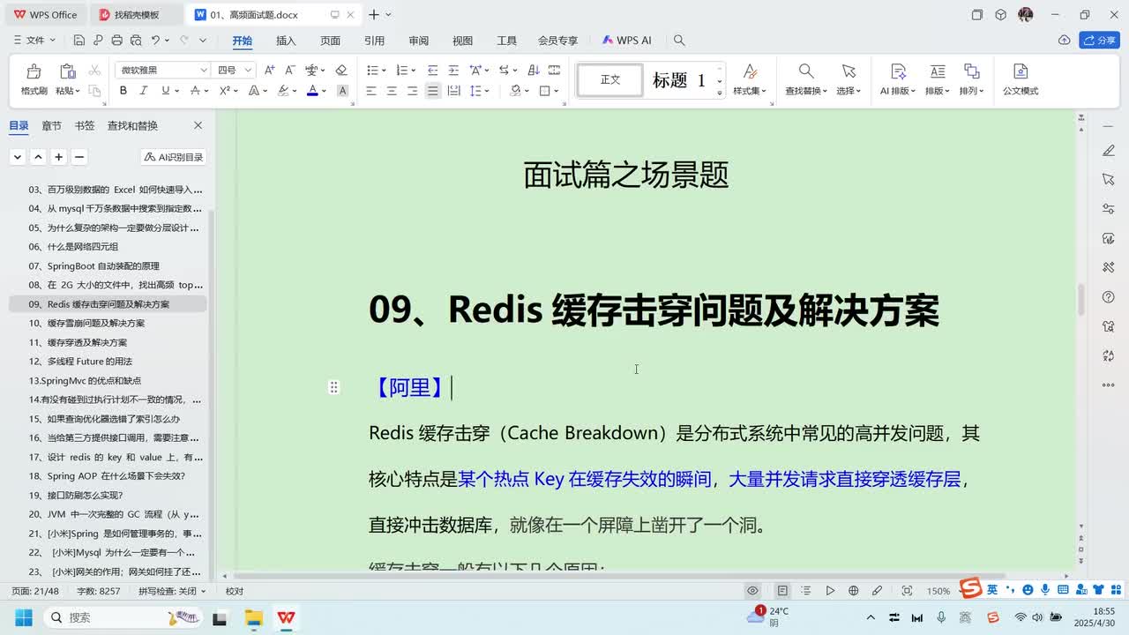Open the 排列 dropdown
The height and width of the screenshot is (635, 1129).
click(971, 91)
